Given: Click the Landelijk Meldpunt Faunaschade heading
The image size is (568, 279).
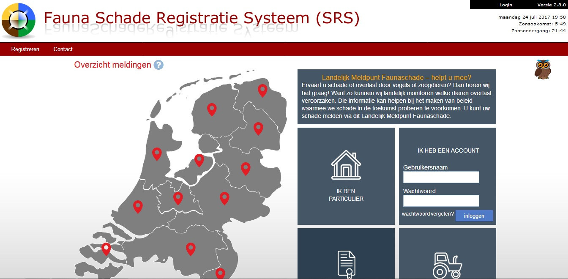Looking at the screenshot, I should [x=396, y=77].
